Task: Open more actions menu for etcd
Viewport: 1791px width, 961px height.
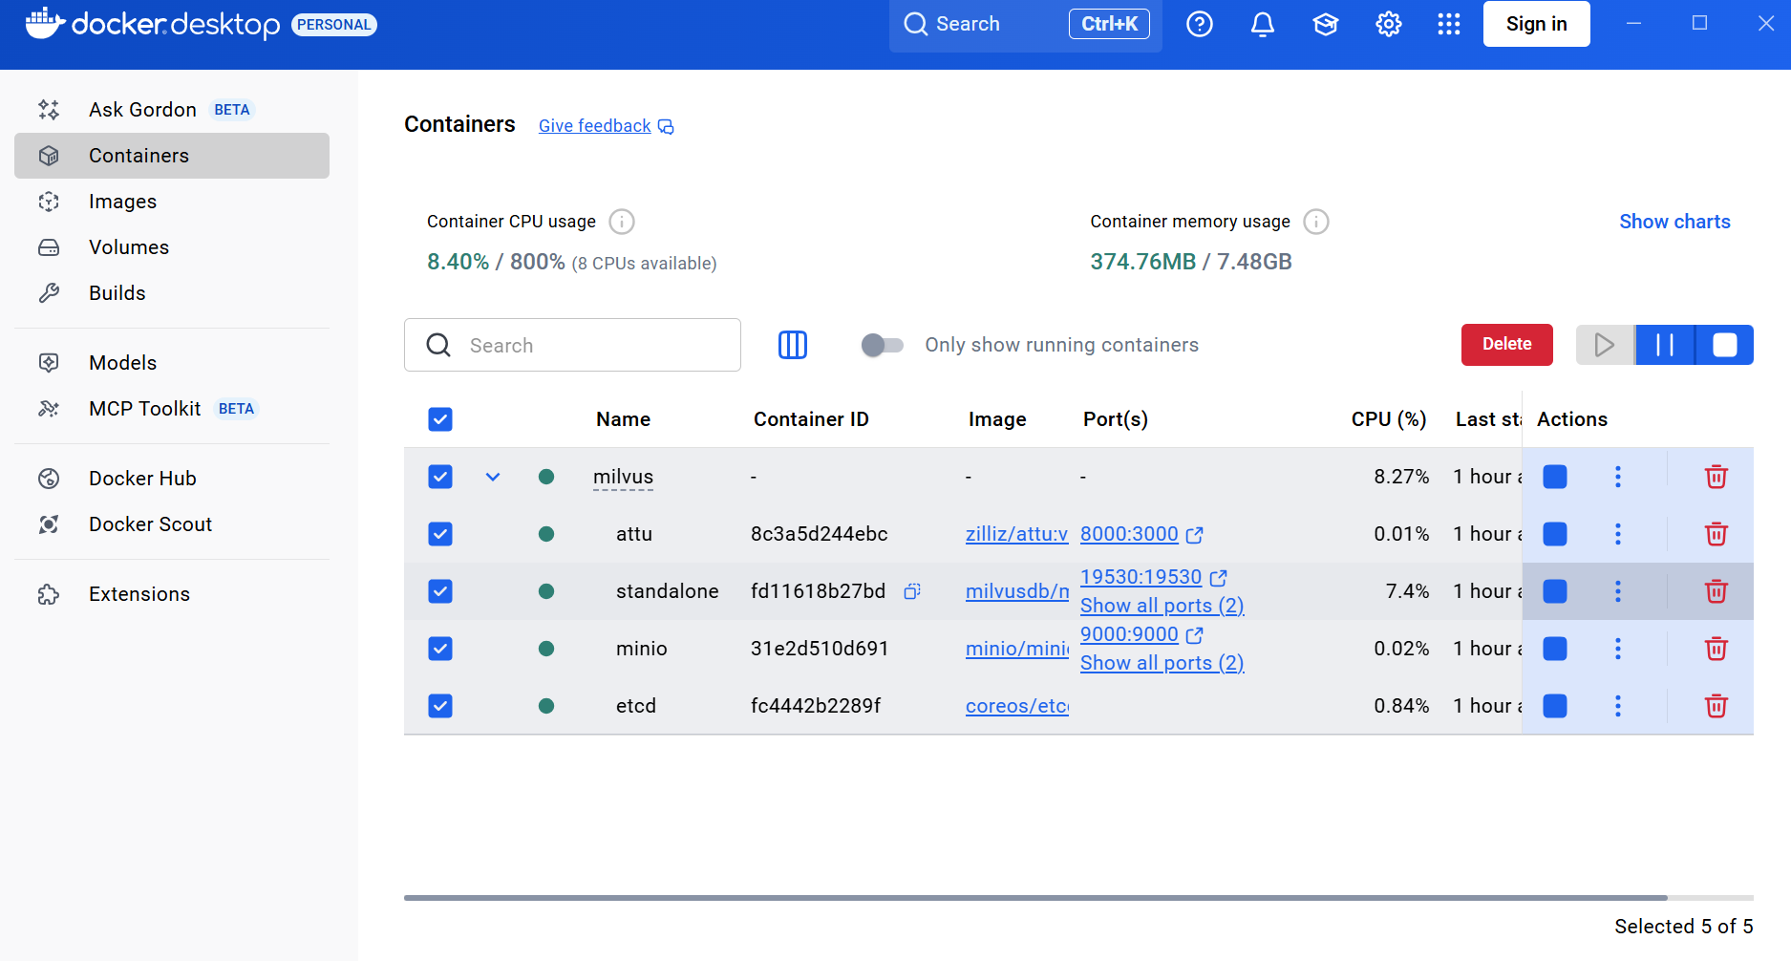Action: tap(1618, 706)
